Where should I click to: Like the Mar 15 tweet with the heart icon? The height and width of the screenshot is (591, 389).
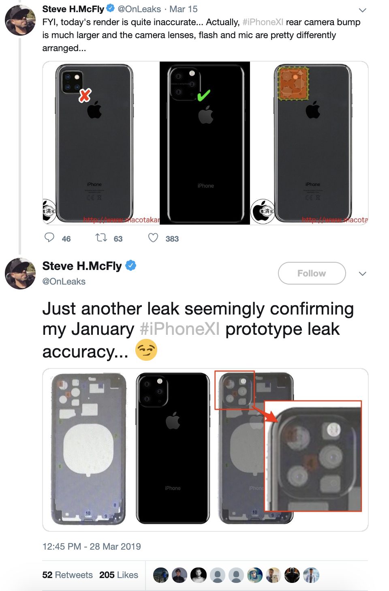point(153,238)
